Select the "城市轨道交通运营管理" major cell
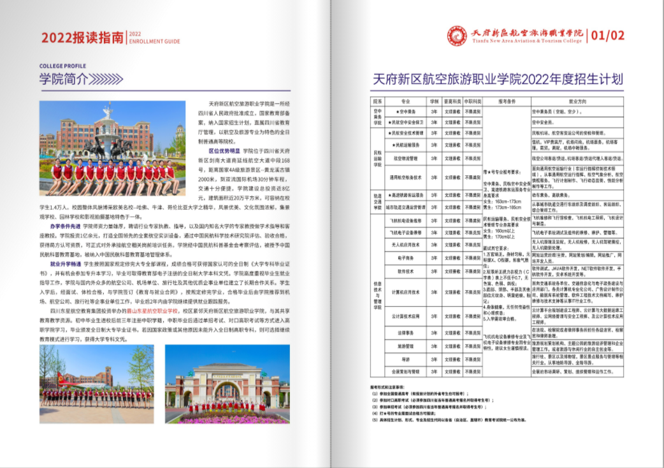Image resolution: width=664 pixels, height=468 pixels. point(406,207)
